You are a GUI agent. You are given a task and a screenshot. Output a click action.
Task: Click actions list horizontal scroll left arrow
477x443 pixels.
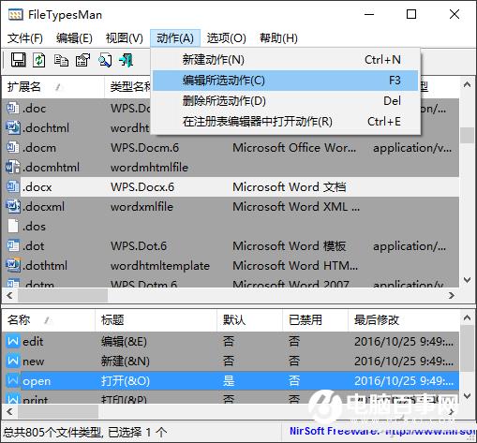coord(9,411)
